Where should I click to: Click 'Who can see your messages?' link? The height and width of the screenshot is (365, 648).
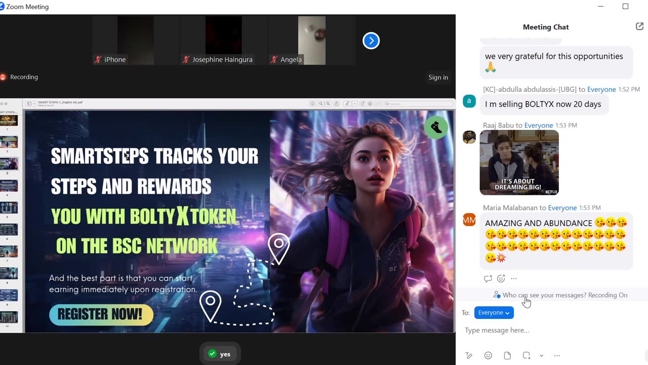coord(544,295)
